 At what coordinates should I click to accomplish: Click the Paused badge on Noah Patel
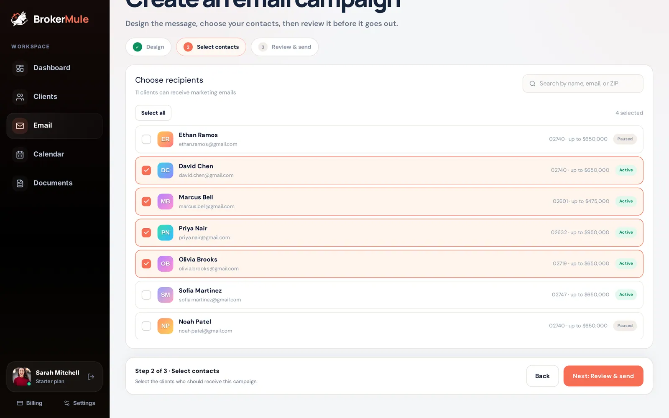(625, 326)
